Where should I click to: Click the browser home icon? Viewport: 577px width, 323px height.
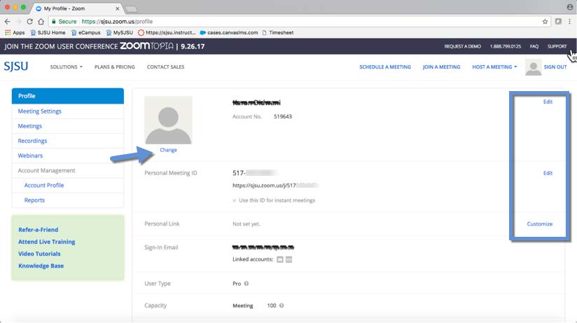point(41,22)
